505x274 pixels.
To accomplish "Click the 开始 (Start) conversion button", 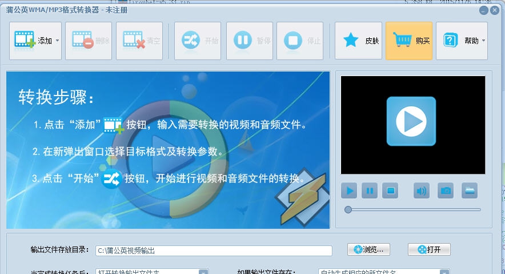I will pos(198,41).
